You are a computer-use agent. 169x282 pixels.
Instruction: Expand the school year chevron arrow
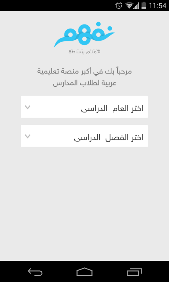pos(28,107)
